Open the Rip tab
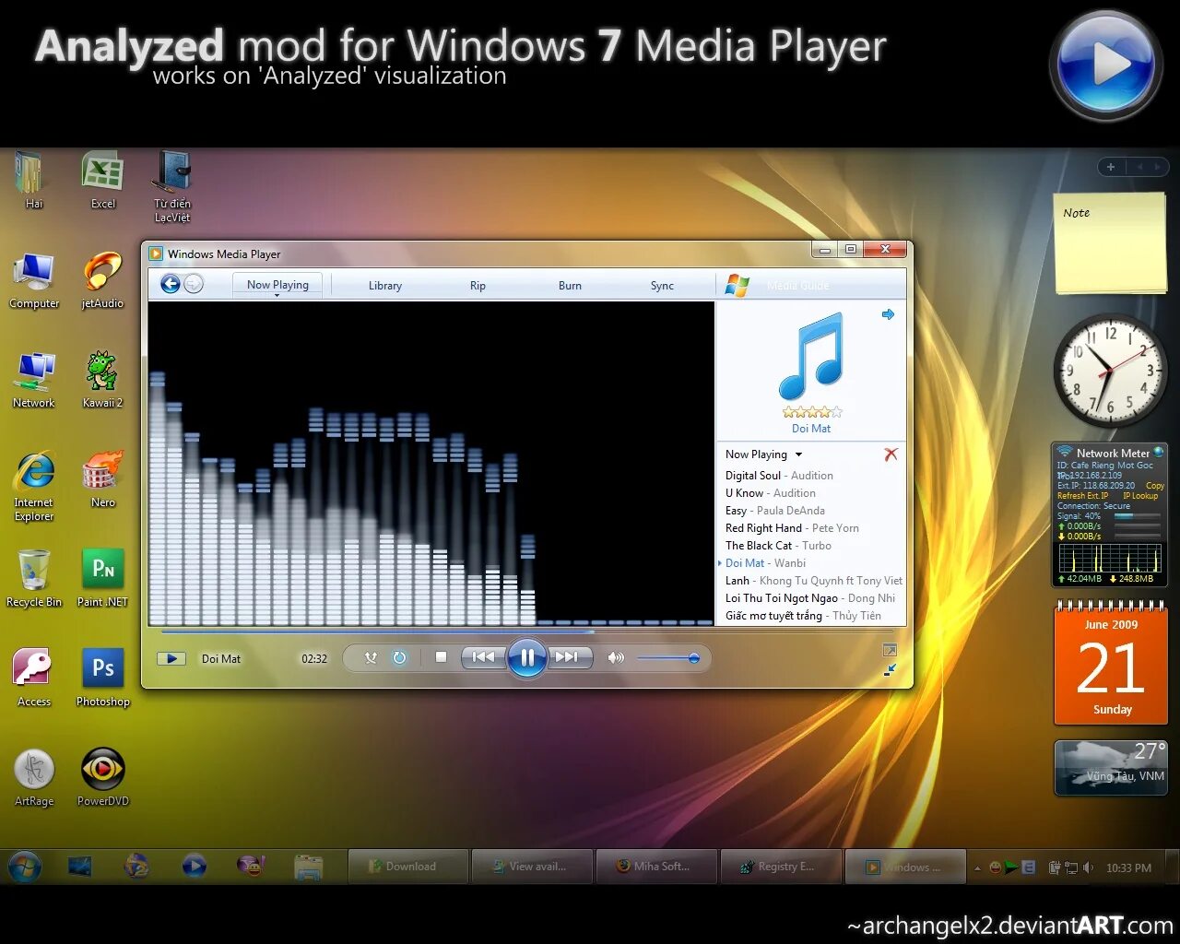Image resolution: width=1180 pixels, height=944 pixels. coord(478,286)
